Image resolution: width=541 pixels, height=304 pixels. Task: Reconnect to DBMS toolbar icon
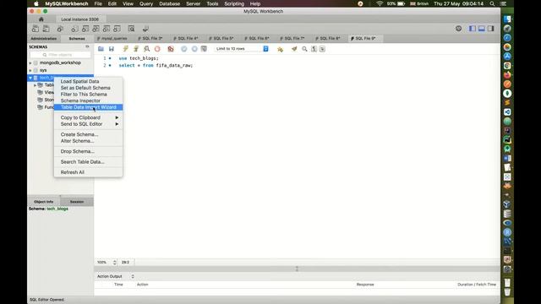[x=145, y=29]
